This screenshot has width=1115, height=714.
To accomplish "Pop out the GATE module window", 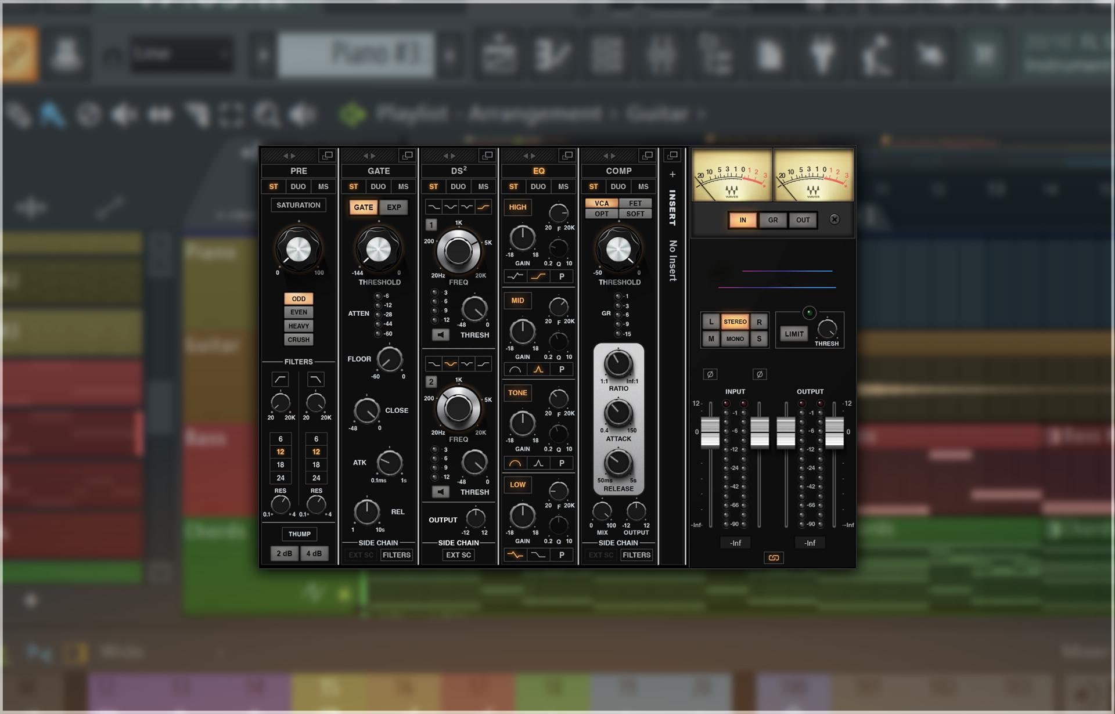I will (x=408, y=156).
